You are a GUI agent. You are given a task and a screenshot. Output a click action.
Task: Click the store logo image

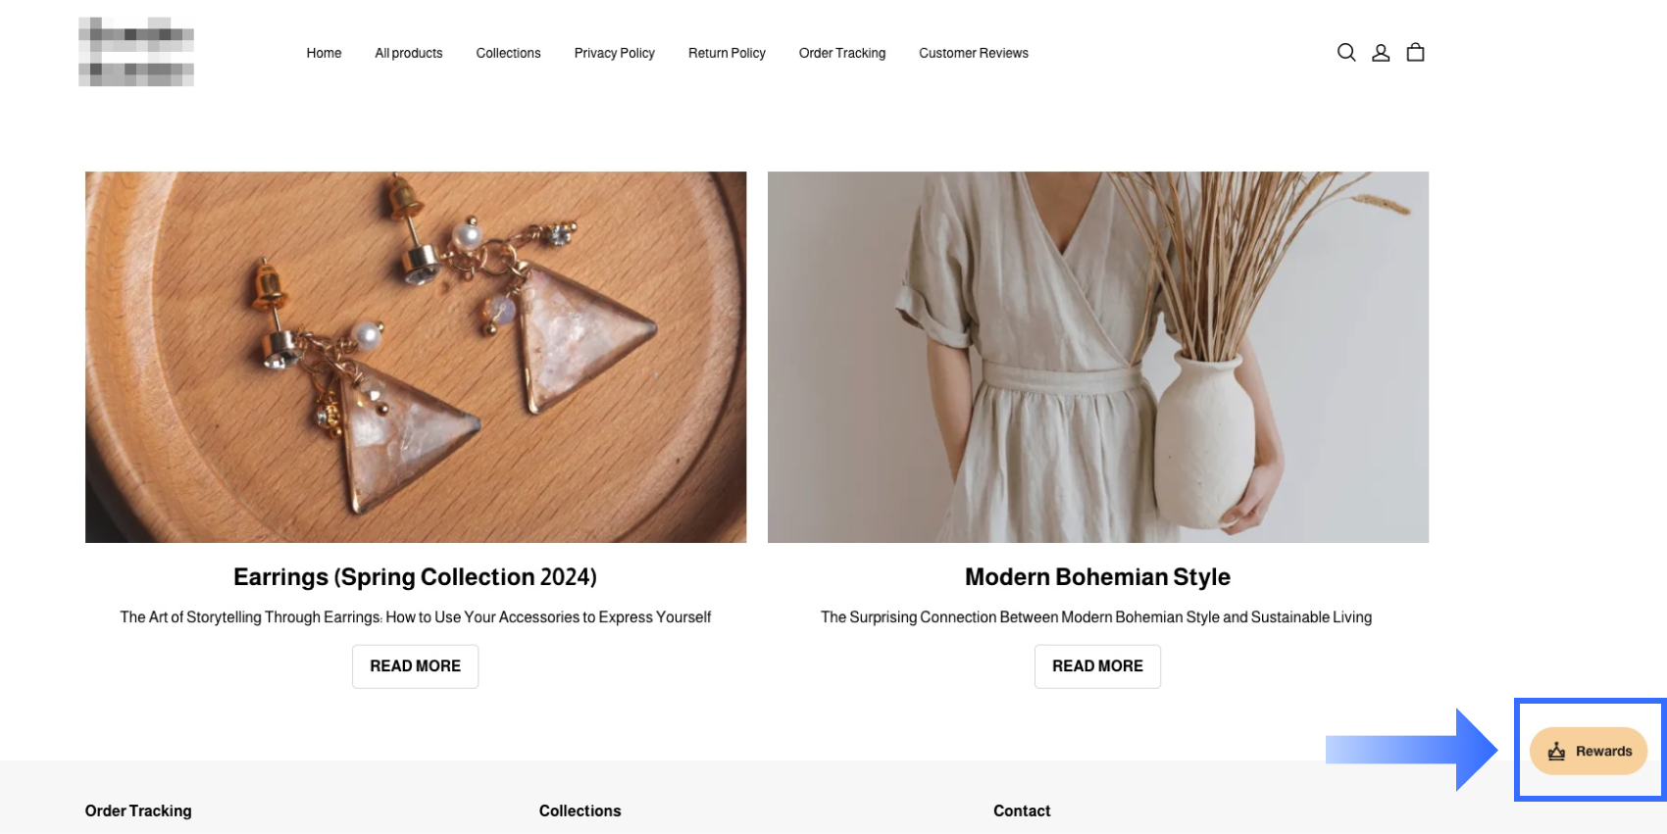tap(136, 52)
